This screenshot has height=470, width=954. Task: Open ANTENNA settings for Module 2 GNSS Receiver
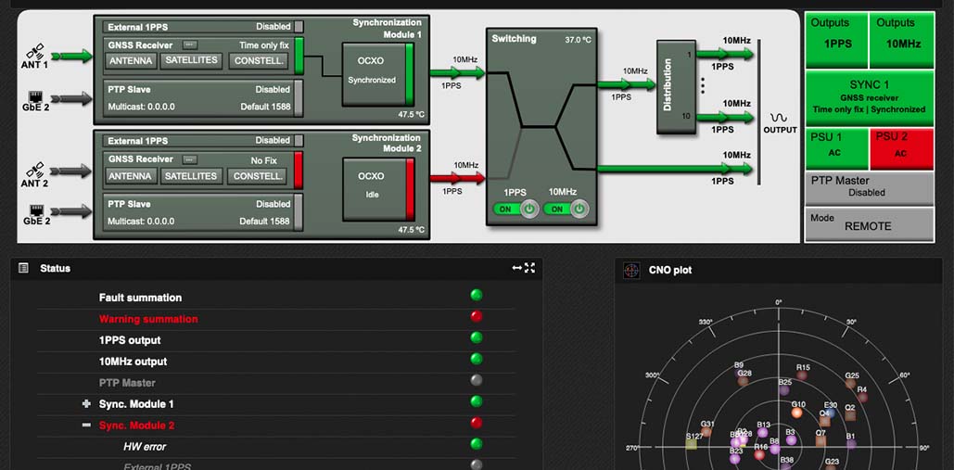click(131, 176)
